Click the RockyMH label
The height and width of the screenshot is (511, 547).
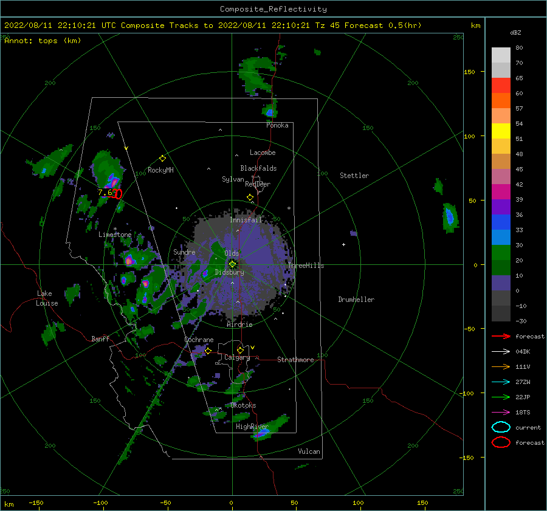(160, 170)
